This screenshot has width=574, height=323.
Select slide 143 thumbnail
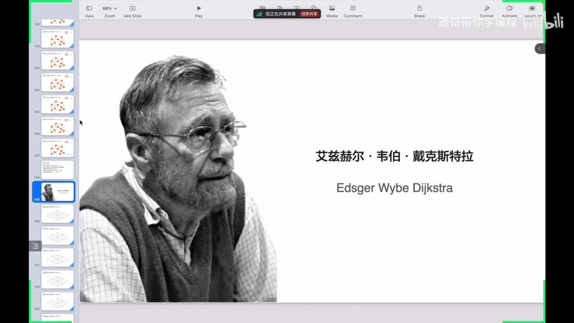[58, 61]
